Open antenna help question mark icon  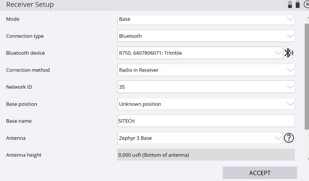click(x=289, y=138)
